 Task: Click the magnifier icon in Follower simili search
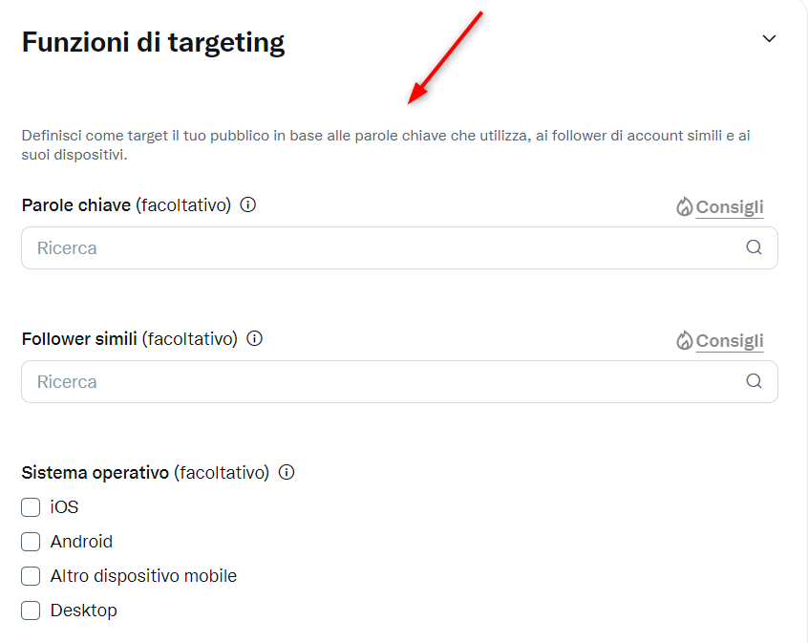point(754,381)
